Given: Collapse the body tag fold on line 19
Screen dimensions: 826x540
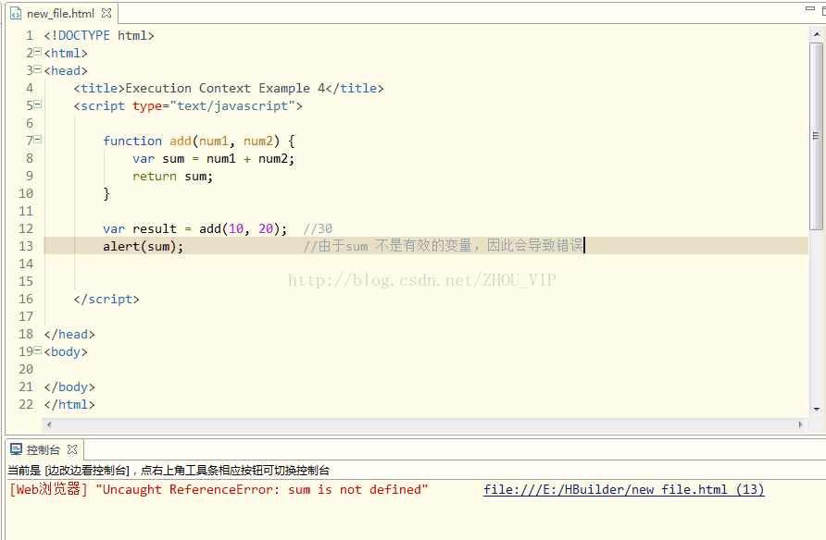Looking at the screenshot, I should [x=37, y=350].
